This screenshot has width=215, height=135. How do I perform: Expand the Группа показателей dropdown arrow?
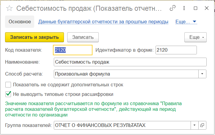click(x=194, y=125)
